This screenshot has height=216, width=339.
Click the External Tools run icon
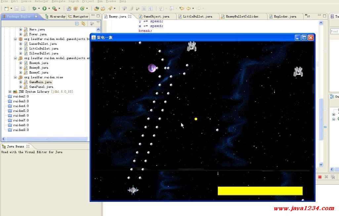click(55, 9)
